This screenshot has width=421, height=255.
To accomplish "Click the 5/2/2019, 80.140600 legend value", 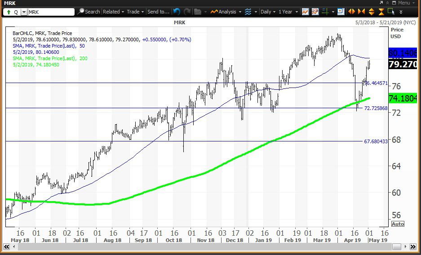I will pos(35,52).
